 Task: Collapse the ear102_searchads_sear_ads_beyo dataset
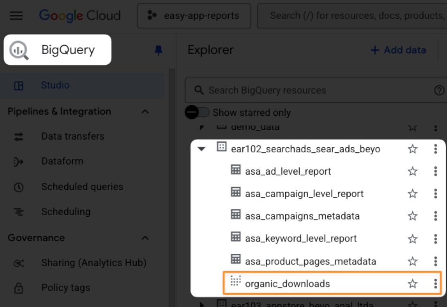click(201, 149)
